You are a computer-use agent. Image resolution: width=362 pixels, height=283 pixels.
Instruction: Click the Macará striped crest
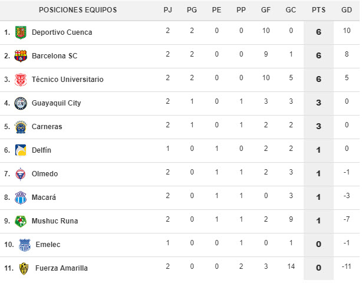[21, 198]
